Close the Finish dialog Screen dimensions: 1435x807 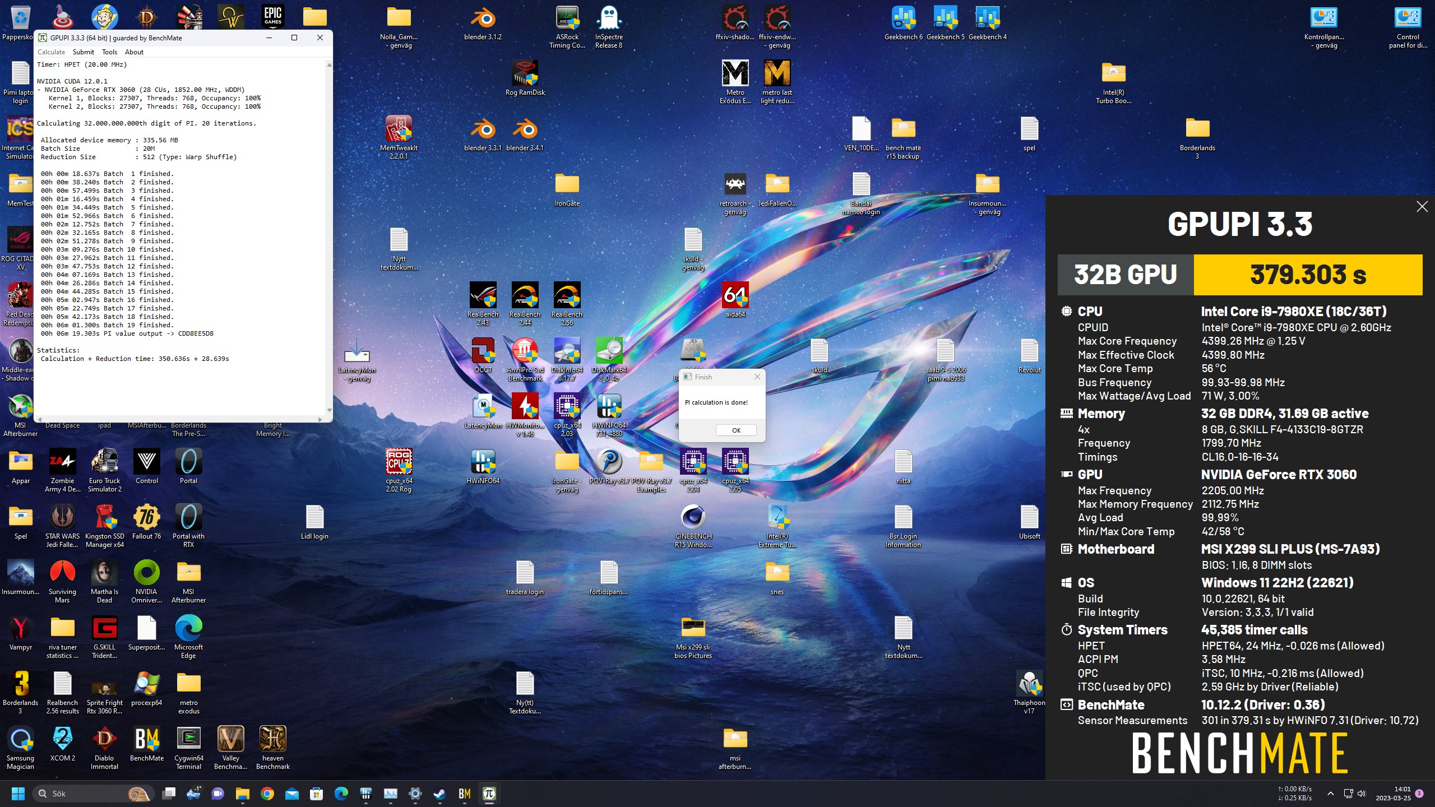coord(757,377)
